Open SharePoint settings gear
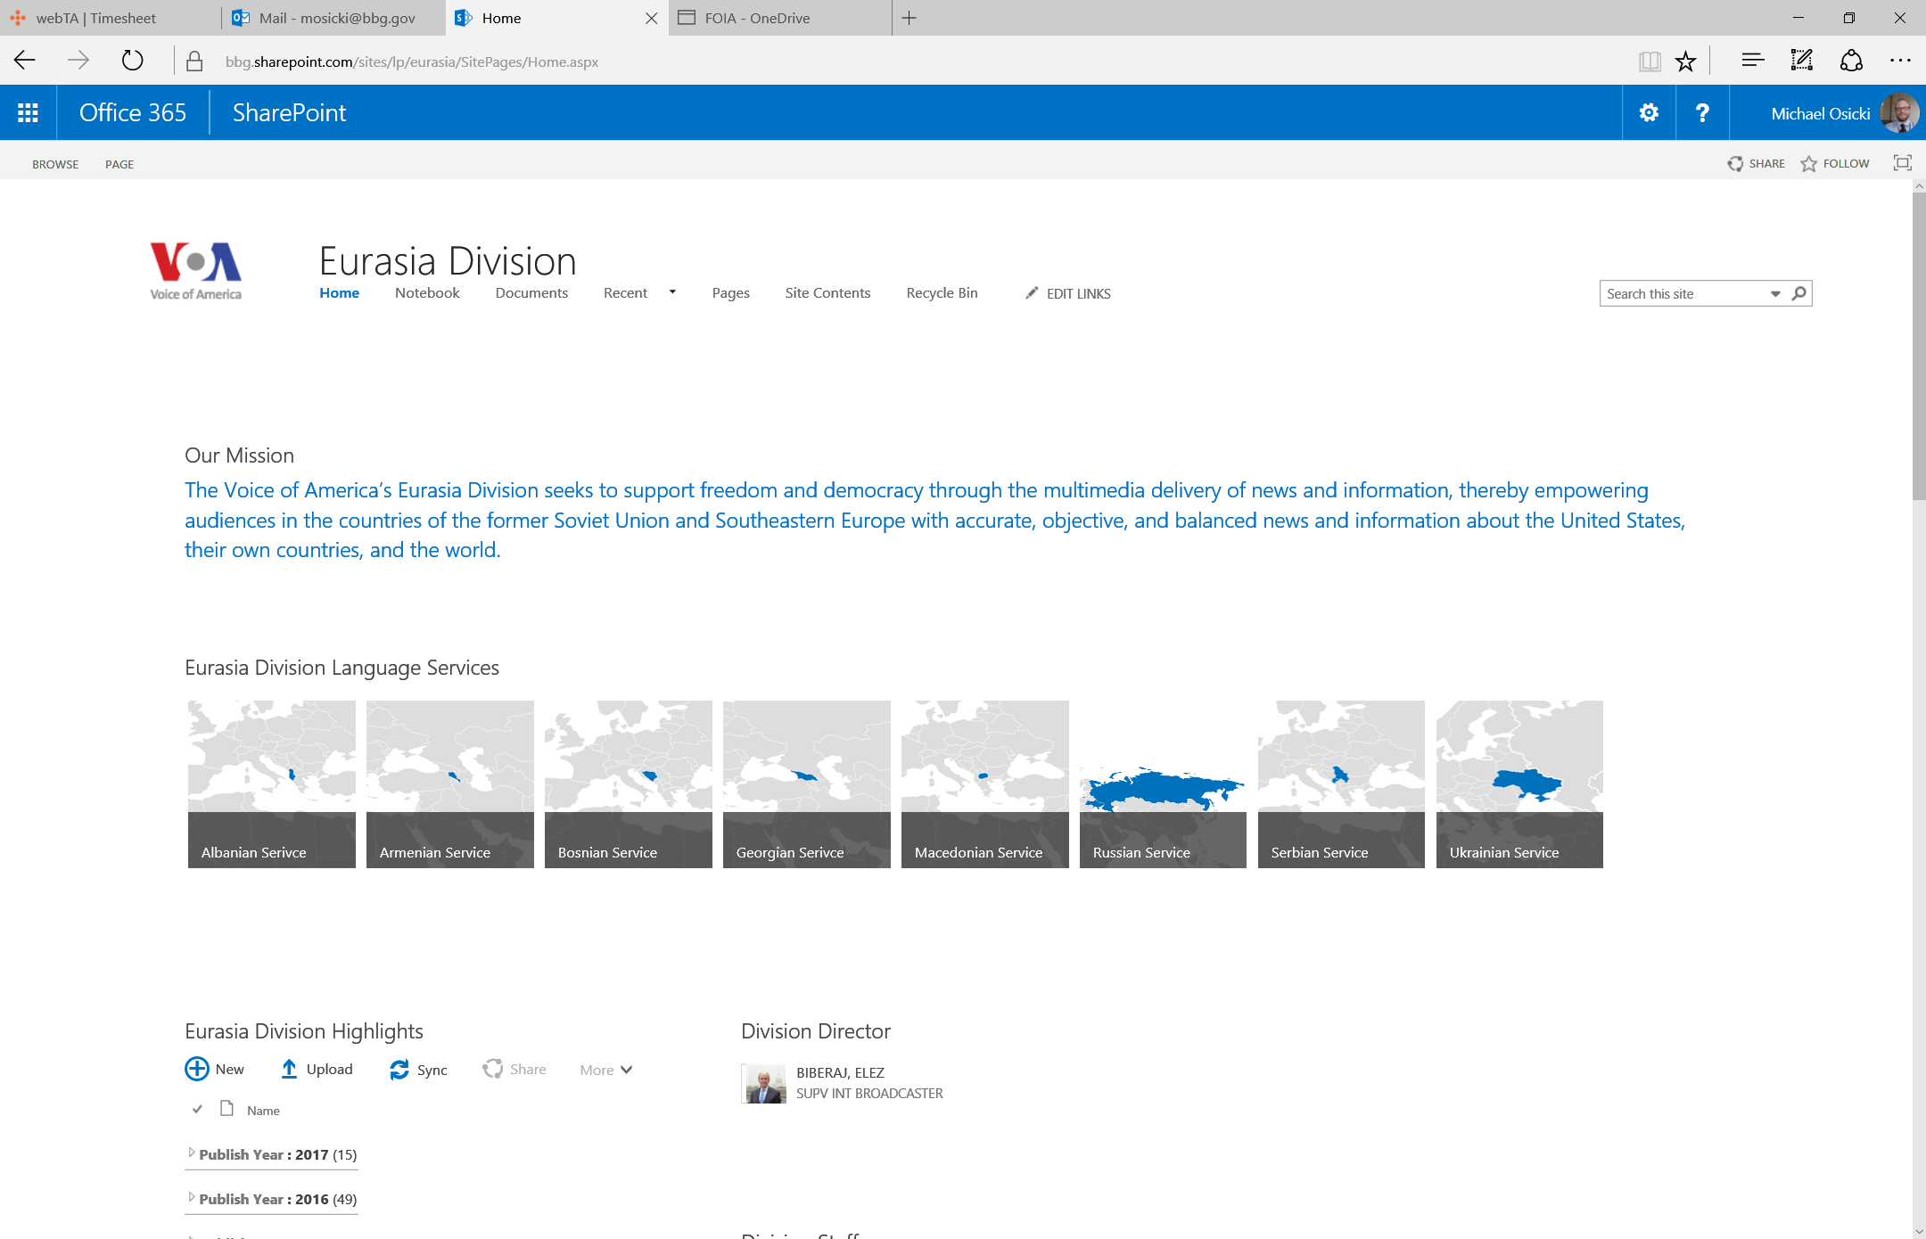 [x=1649, y=112]
